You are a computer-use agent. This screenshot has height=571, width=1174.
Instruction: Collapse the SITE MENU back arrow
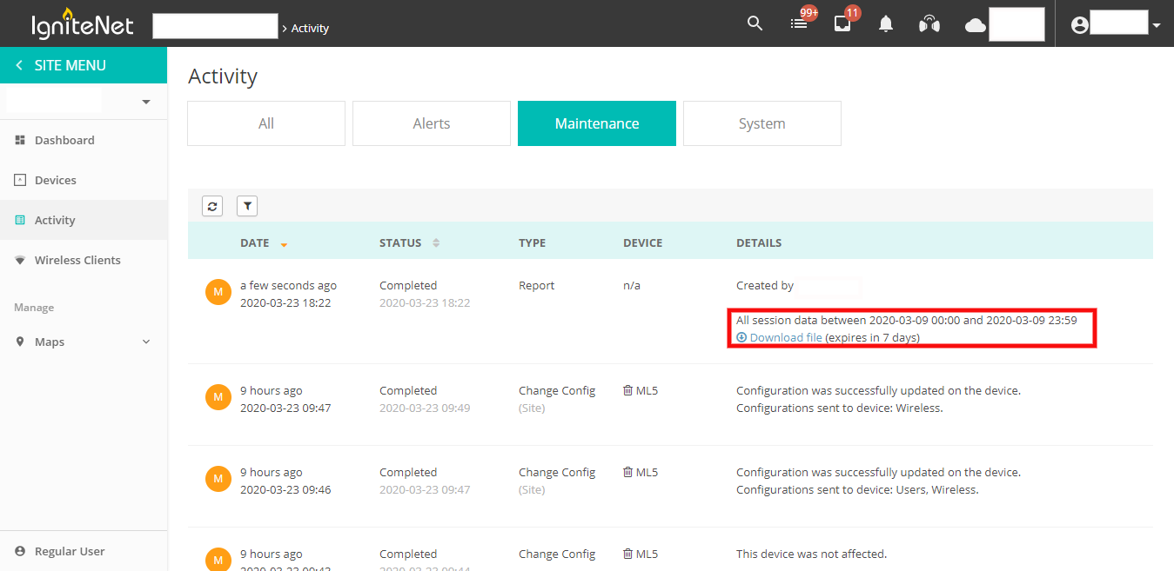pos(19,65)
